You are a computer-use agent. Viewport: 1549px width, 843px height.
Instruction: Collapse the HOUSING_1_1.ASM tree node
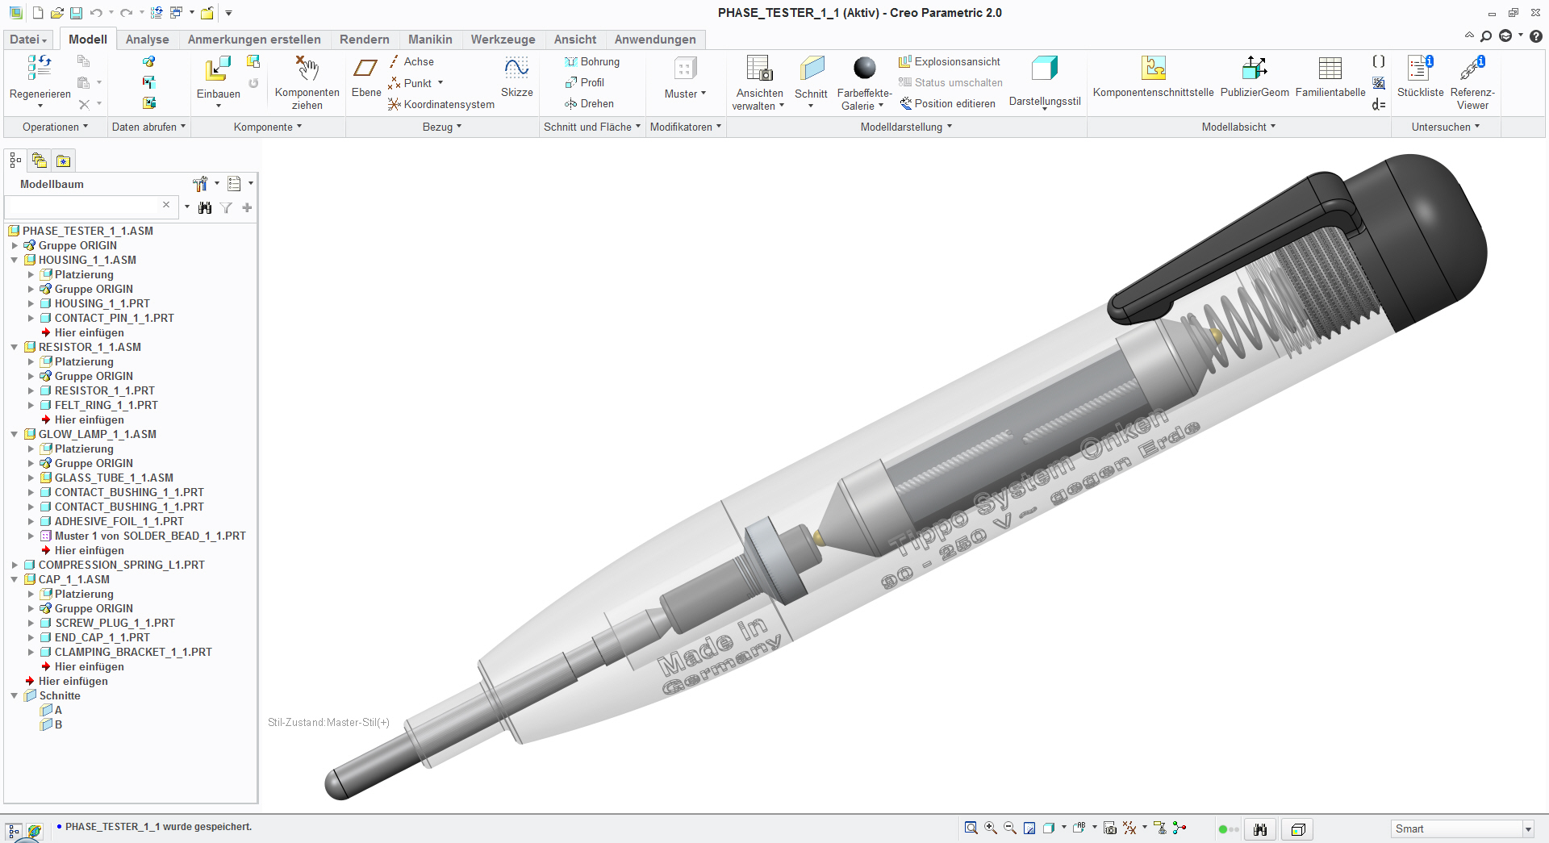[x=15, y=260]
